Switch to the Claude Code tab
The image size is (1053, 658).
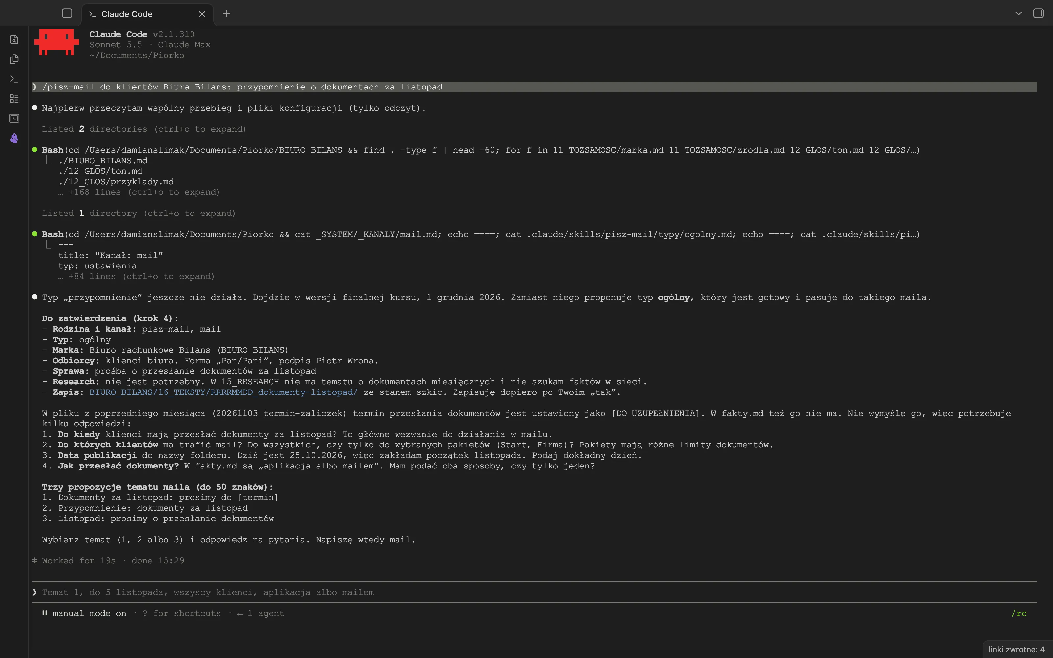[x=147, y=14]
